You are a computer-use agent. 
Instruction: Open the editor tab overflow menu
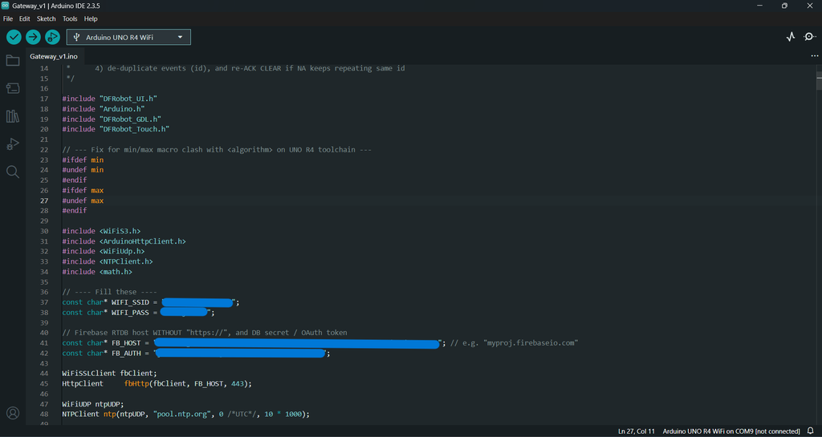coord(814,55)
